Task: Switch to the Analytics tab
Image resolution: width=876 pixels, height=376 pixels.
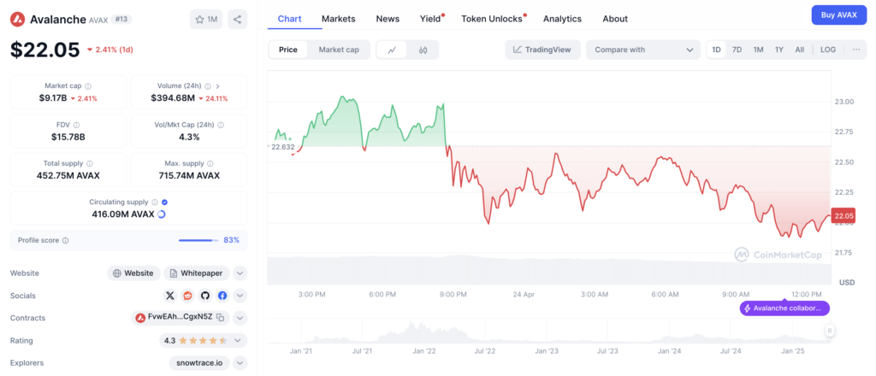Action: pyautogui.click(x=562, y=19)
